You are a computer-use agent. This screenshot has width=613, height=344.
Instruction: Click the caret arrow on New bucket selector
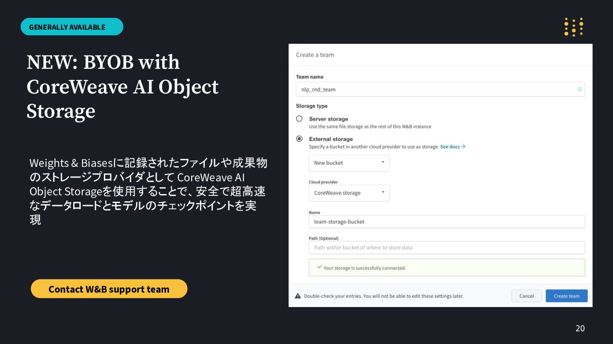coord(383,162)
